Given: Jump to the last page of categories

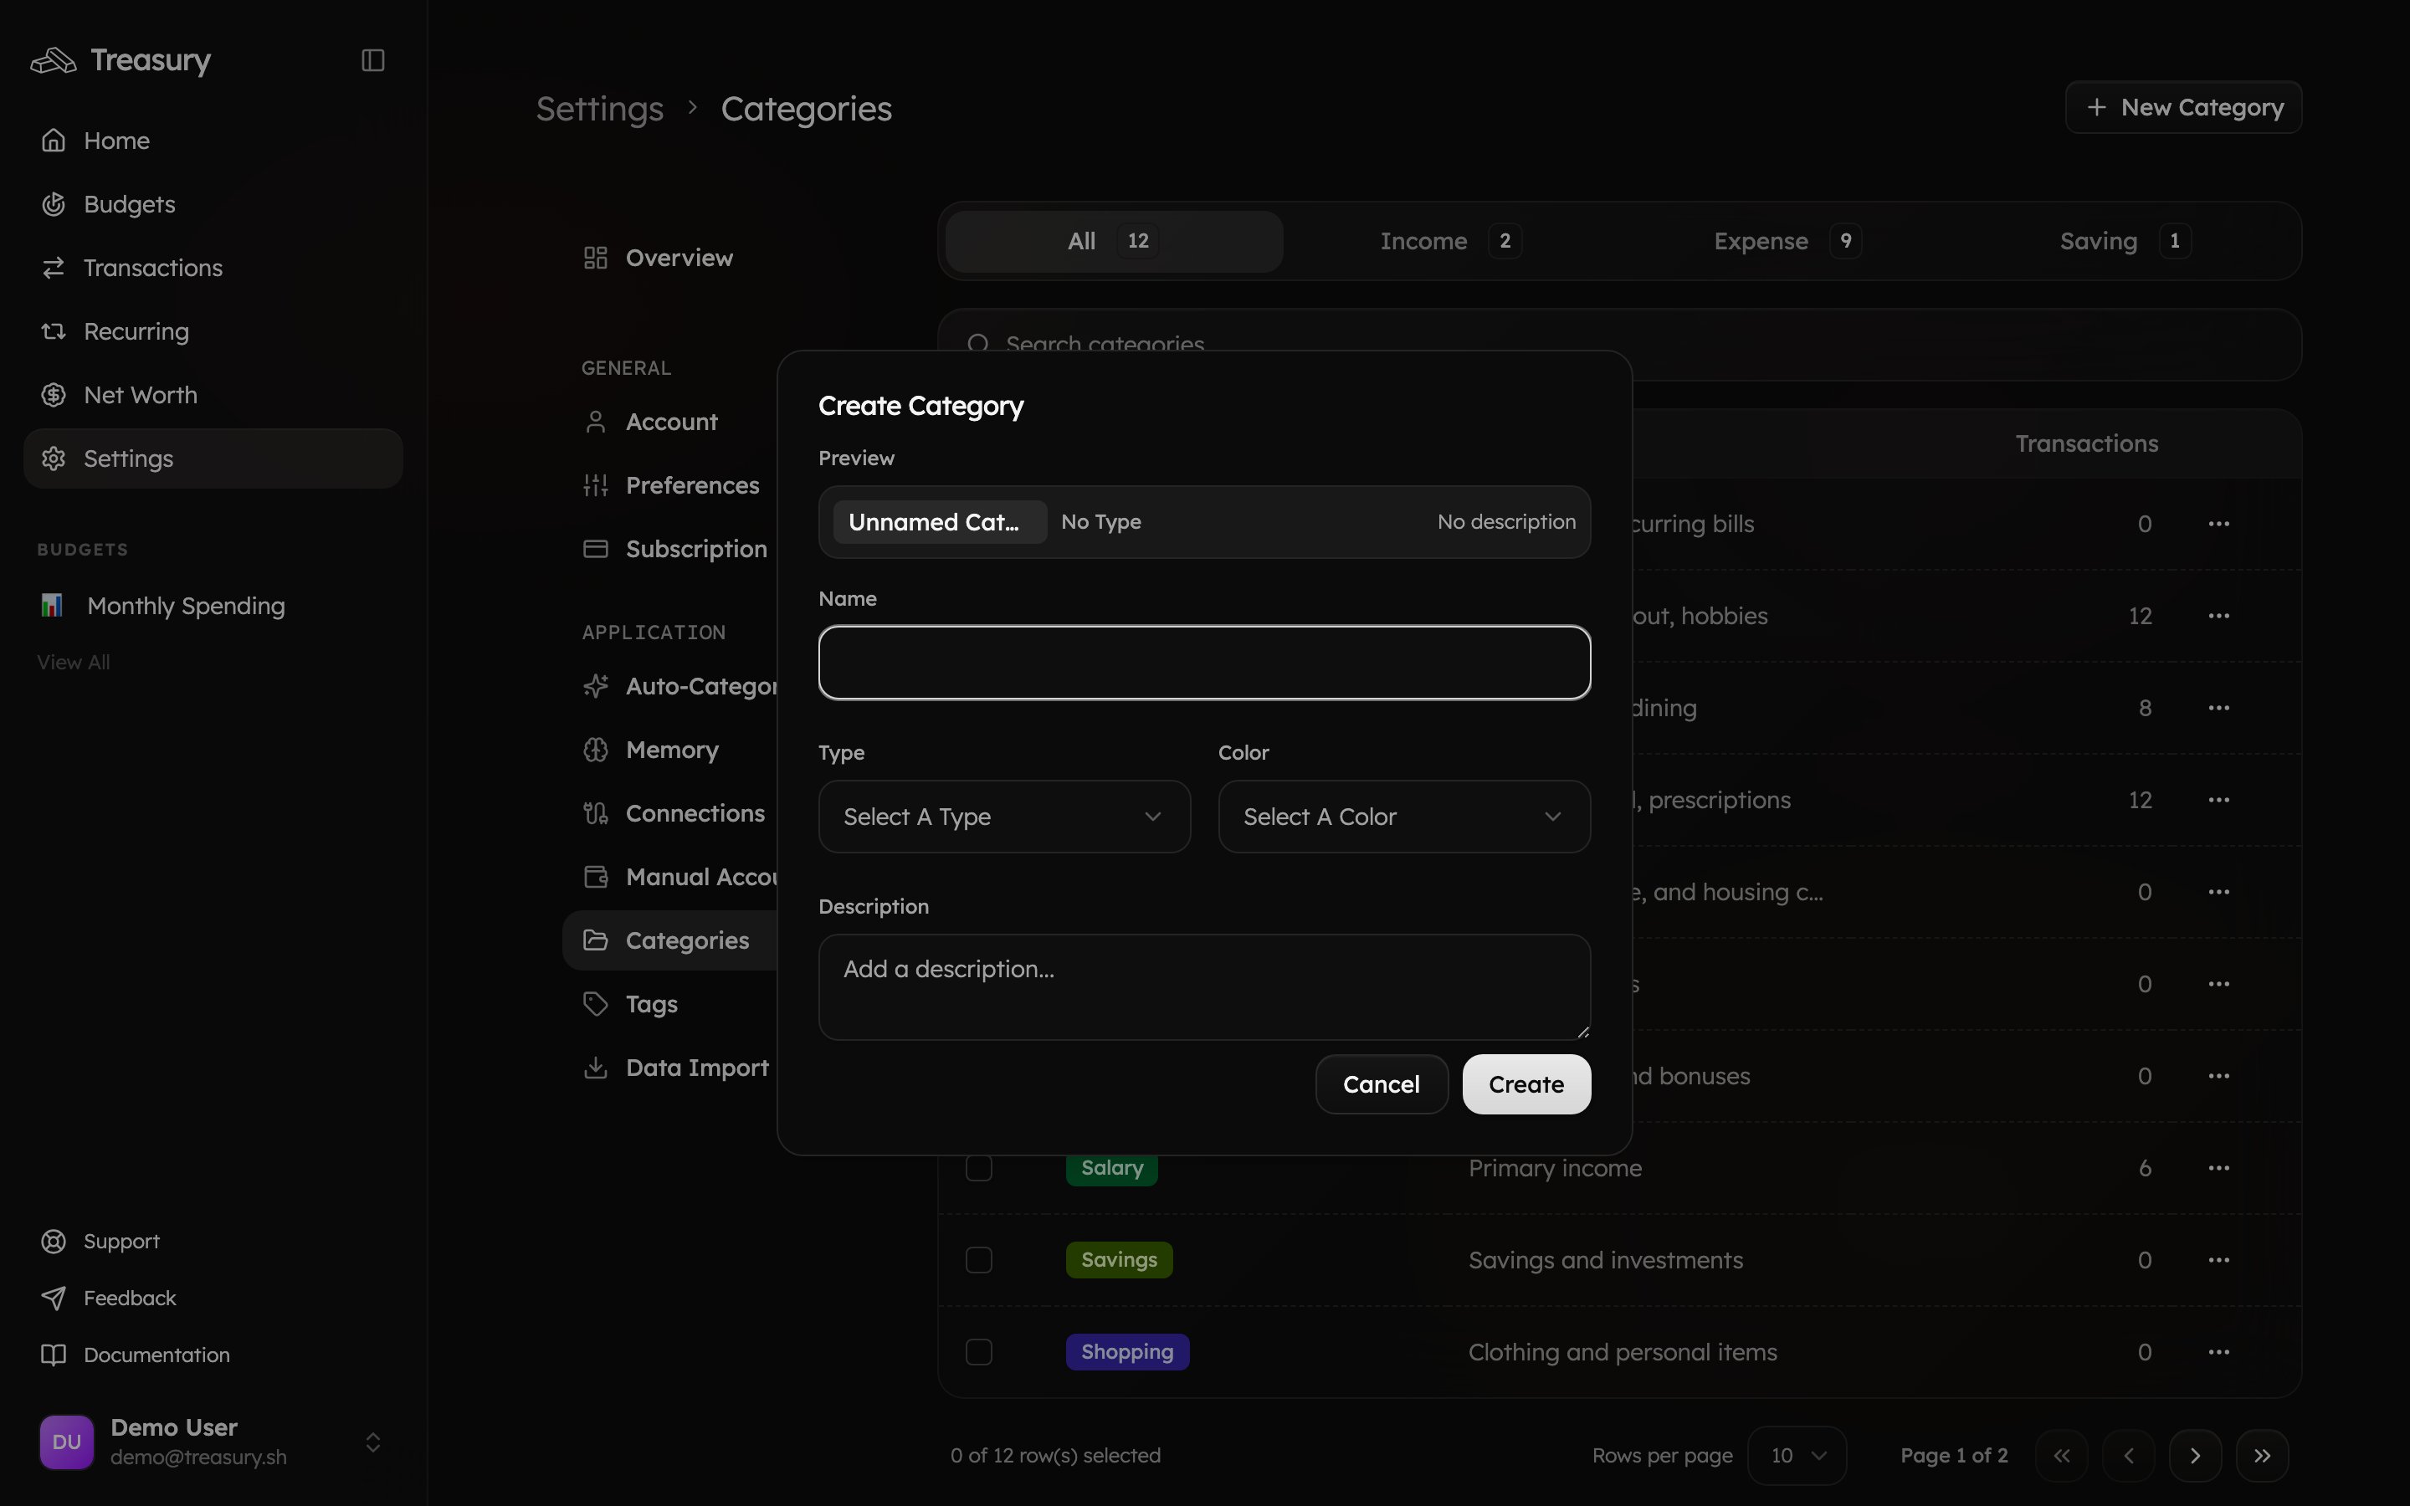Looking at the screenshot, I should point(2262,1456).
